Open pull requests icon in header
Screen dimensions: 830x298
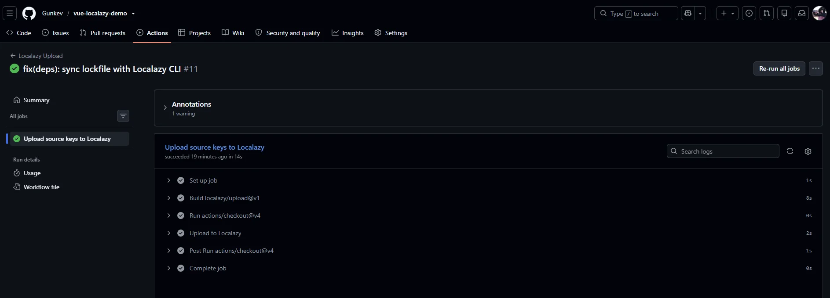click(x=767, y=13)
